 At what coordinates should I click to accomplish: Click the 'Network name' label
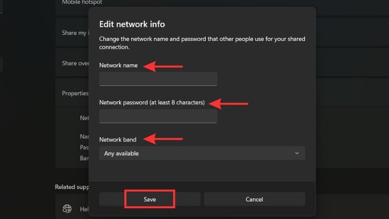coord(119,65)
